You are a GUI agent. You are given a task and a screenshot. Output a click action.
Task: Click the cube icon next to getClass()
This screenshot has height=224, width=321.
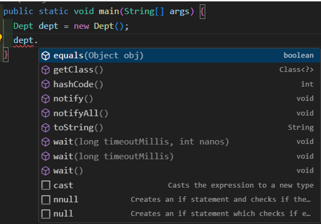(45, 70)
